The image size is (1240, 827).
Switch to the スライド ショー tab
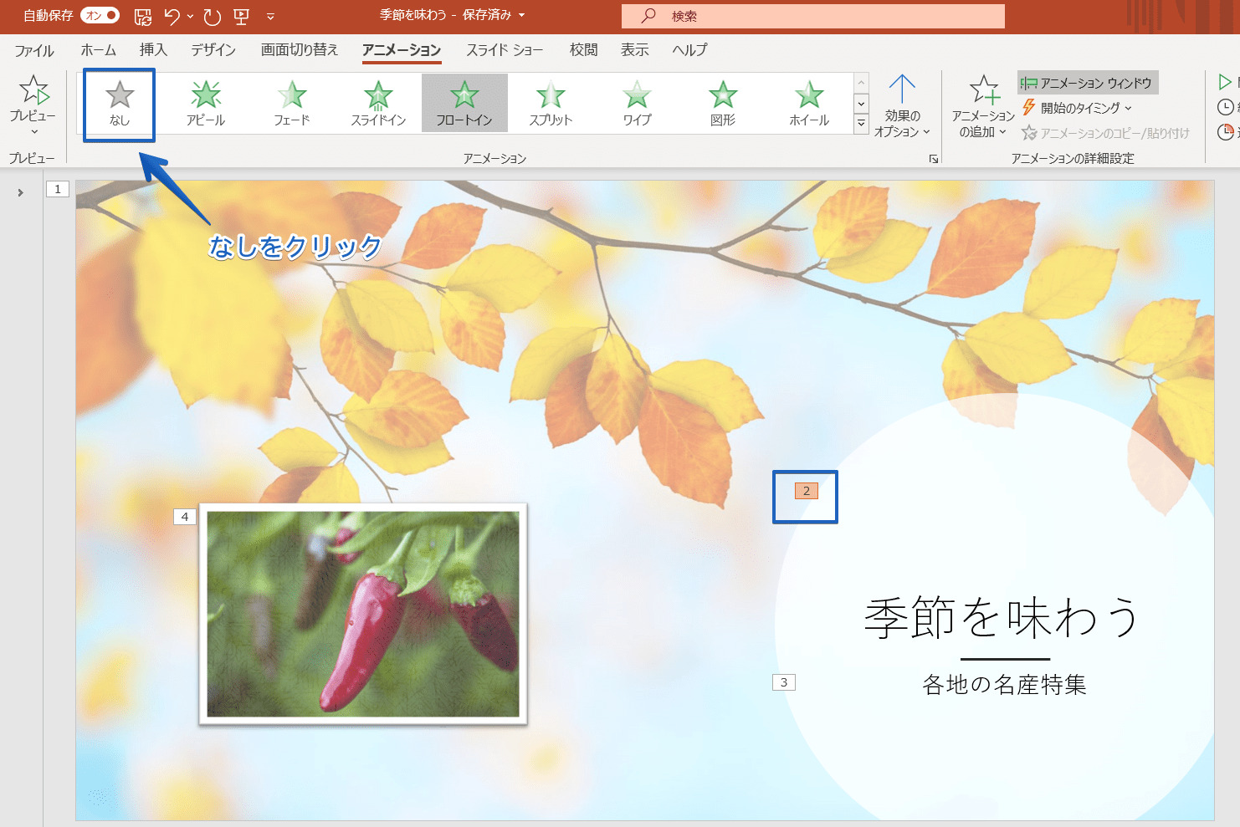(x=505, y=50)
